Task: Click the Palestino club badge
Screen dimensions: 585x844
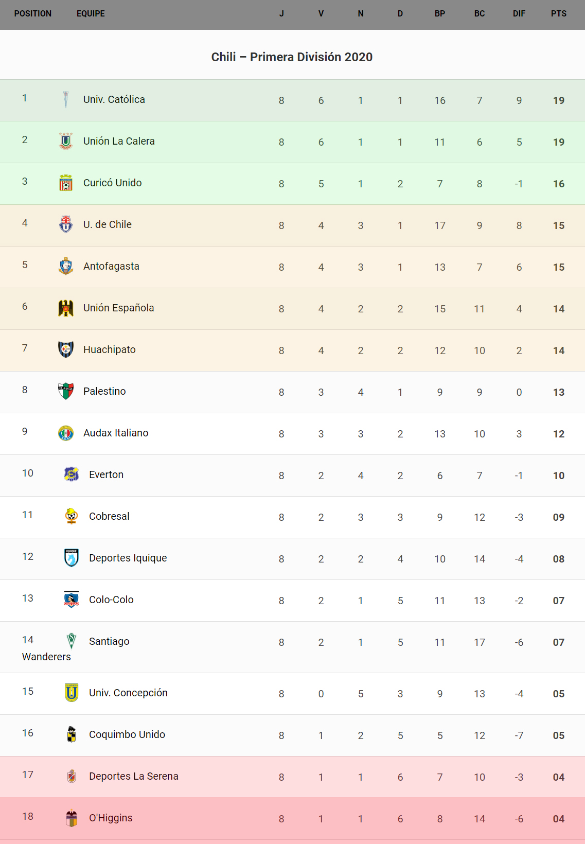Action: pyautogui.click(x=66, y=391)
